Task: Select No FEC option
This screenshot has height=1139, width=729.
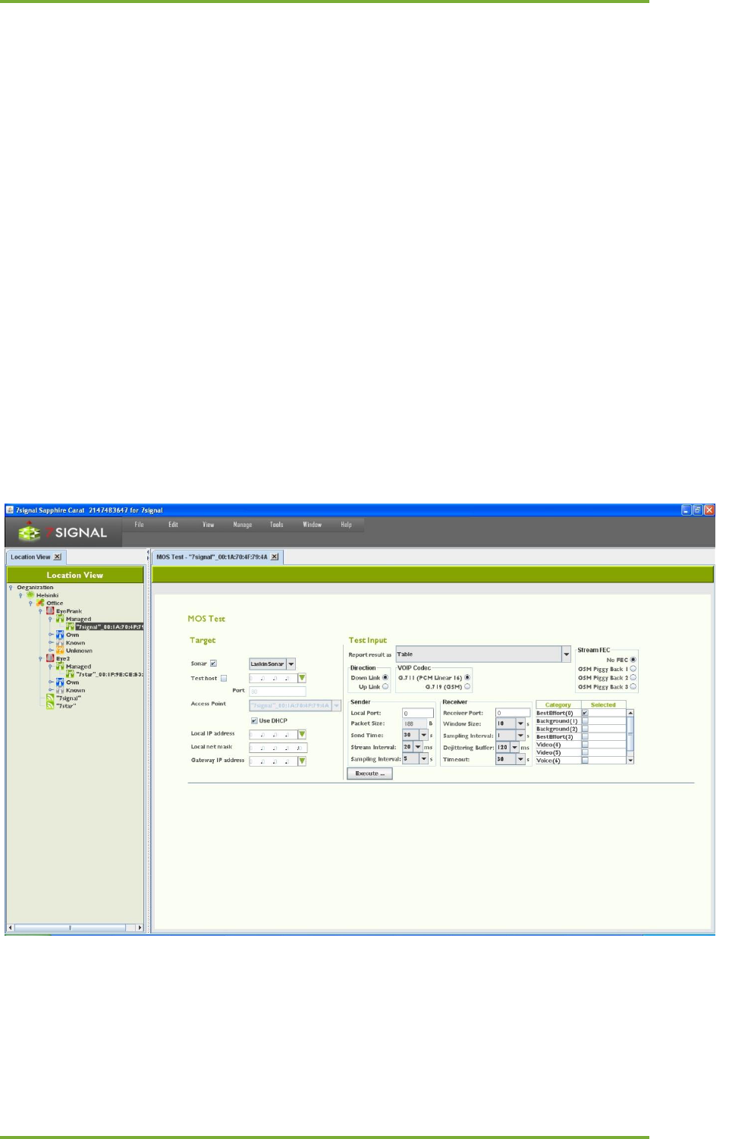Action: (x=633, y=660)
